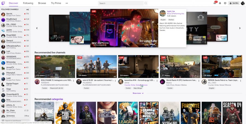Open 10000DAYS channel avatar in recommended
The height and width of the screenshot is (124, 246).
tap(37, 82)
